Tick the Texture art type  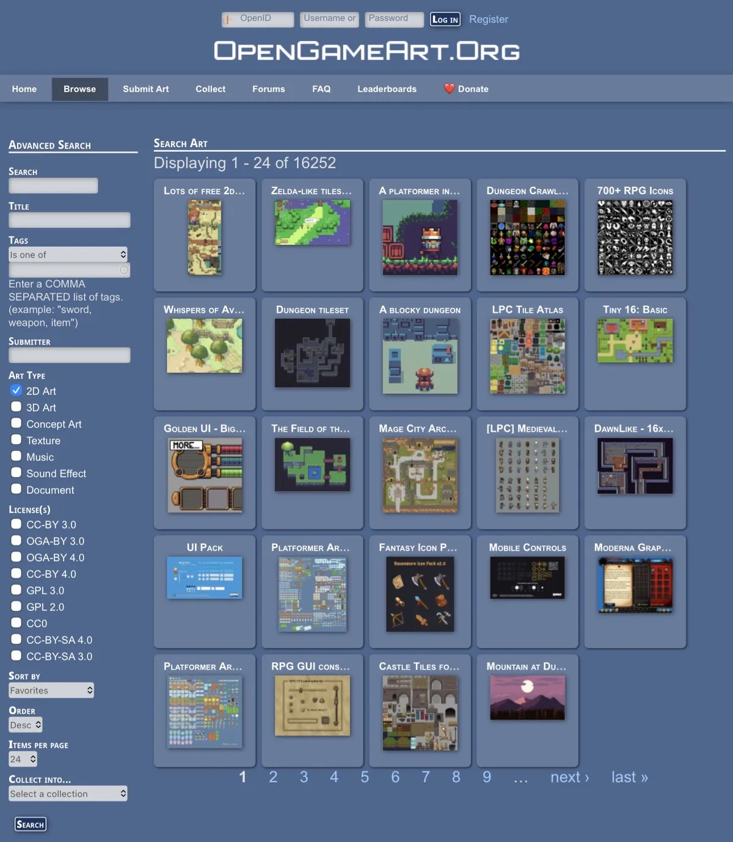point(16,440)
